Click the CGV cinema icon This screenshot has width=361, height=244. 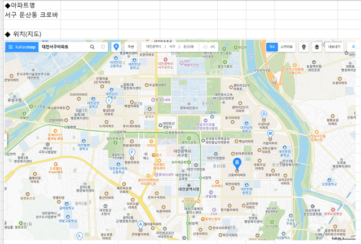point(214,210)
